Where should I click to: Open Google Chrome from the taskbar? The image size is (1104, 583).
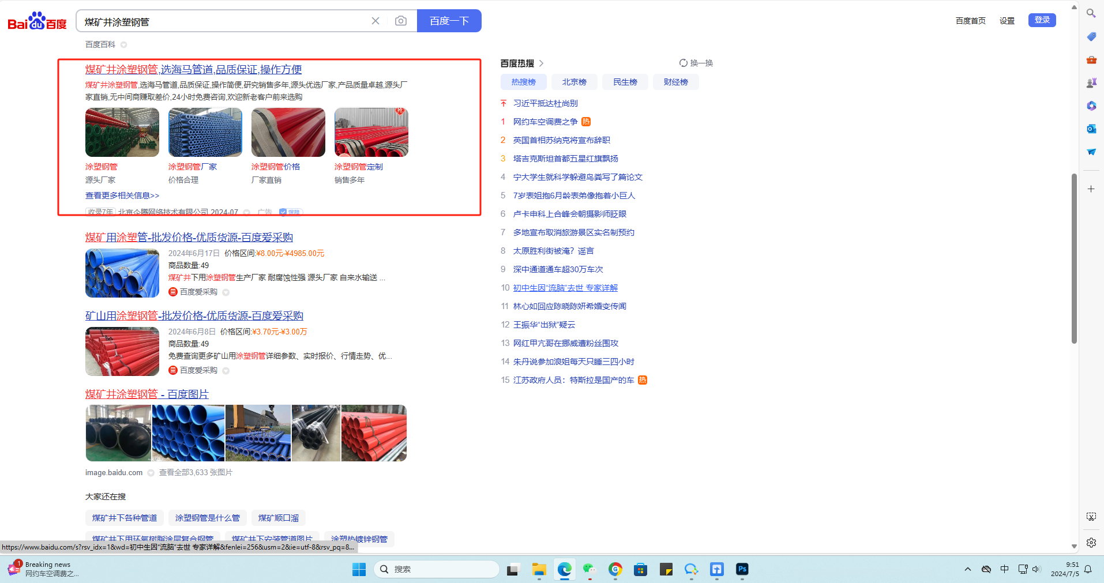point(615,569)
